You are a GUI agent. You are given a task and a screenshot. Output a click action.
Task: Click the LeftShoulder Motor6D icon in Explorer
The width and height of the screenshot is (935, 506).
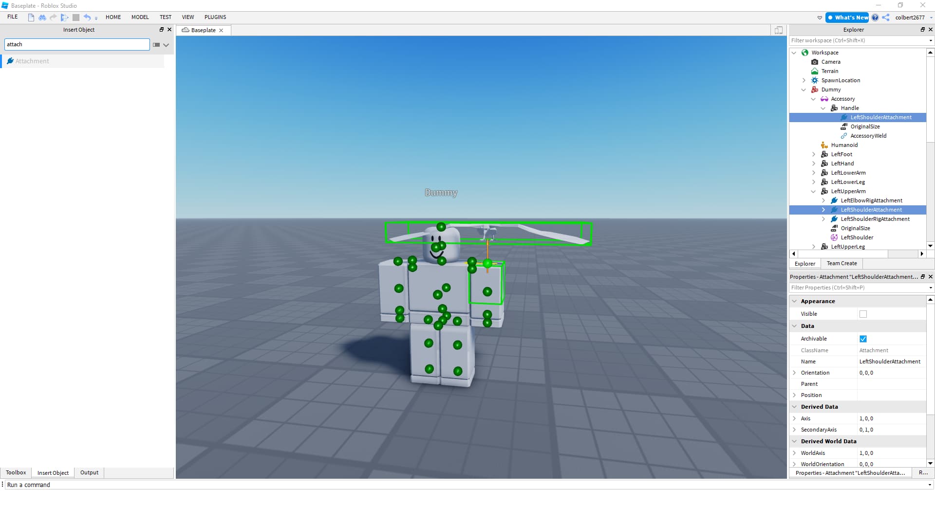pos(834,237)
